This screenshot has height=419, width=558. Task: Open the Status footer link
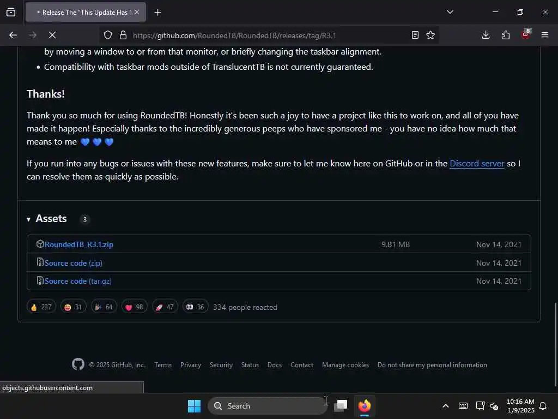click(250, 365)
